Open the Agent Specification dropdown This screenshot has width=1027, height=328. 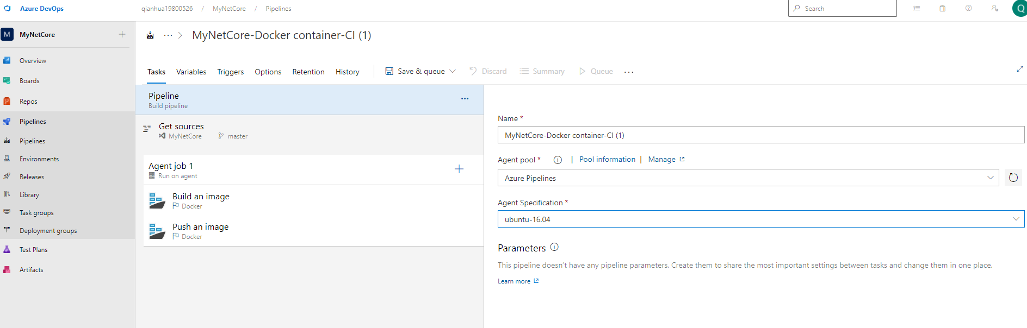(x=1015, y=219)
